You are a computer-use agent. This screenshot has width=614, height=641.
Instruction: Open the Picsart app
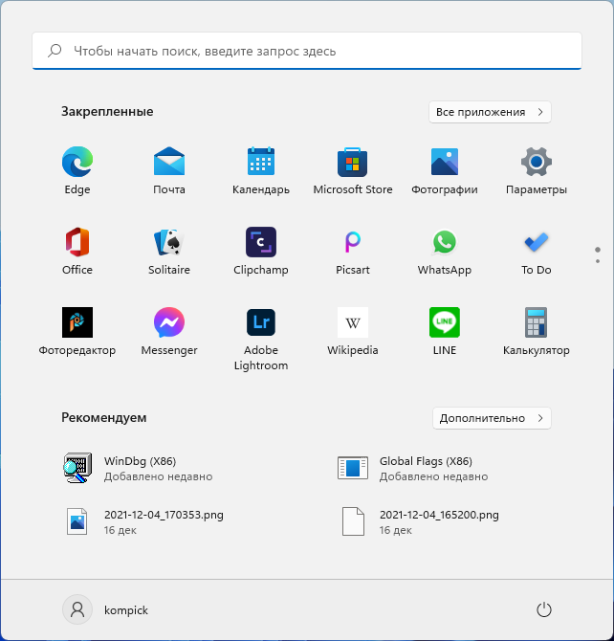click(353, 251)
